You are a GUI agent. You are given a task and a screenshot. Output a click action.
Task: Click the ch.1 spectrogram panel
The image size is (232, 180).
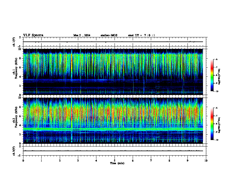click(x=113, y=72)
